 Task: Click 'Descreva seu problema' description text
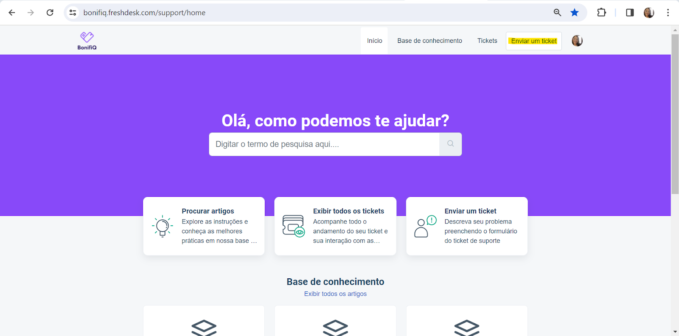478,221
